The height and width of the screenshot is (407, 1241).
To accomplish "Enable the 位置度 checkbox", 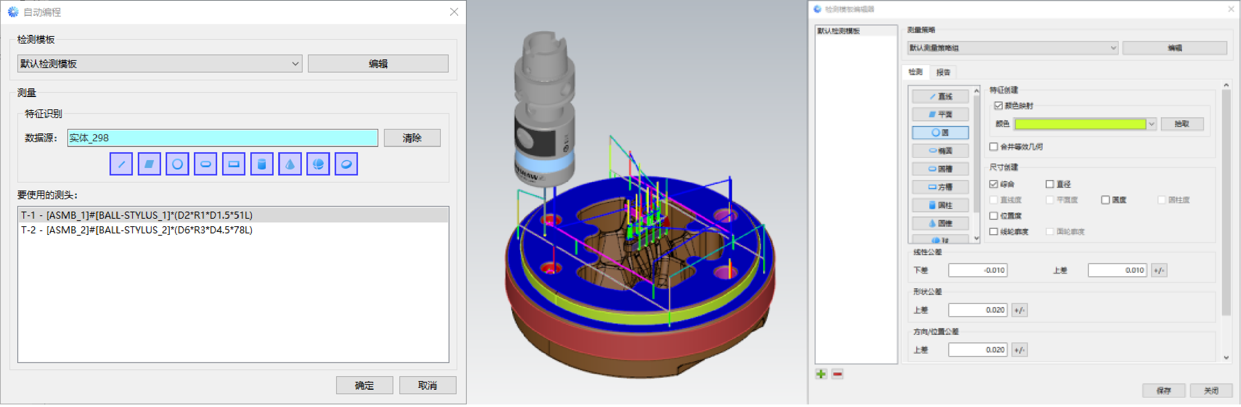I will 993,216.
